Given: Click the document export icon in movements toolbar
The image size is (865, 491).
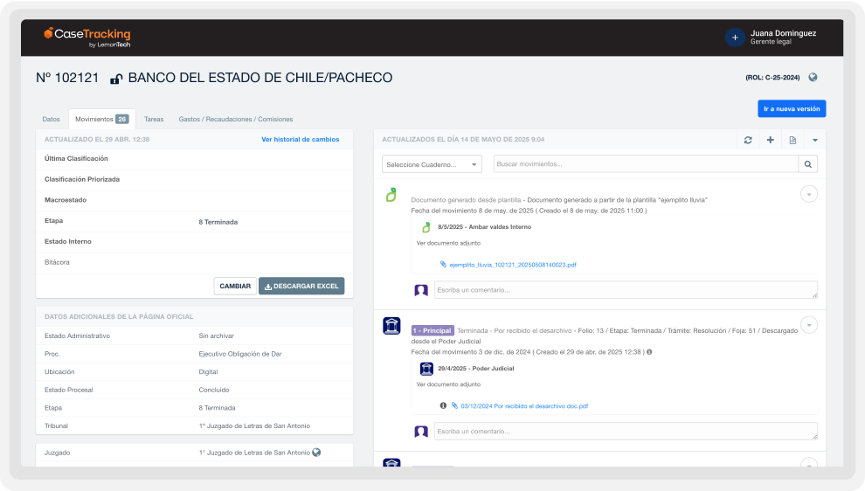Looking at the screenshot, I should (x=792, y=140).
